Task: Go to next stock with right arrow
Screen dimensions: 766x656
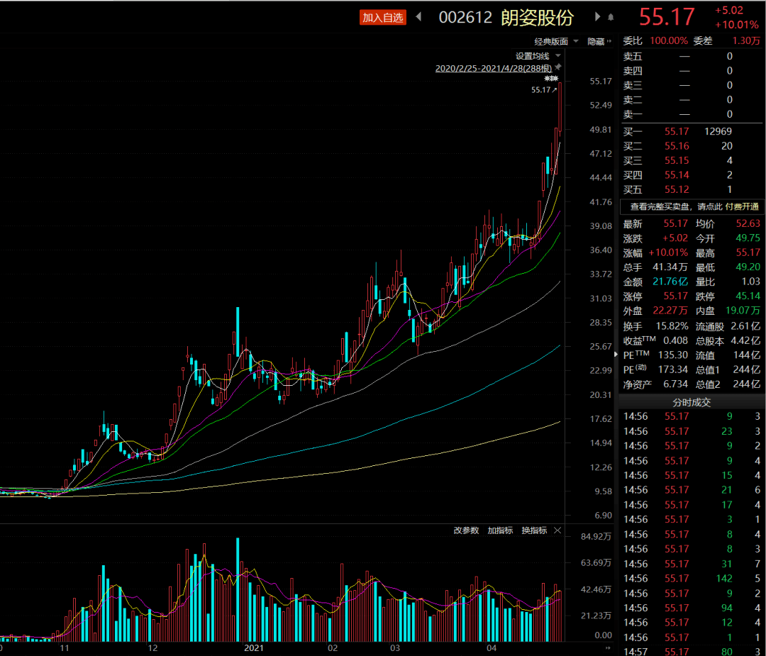Action: click(x=597, y=16)
